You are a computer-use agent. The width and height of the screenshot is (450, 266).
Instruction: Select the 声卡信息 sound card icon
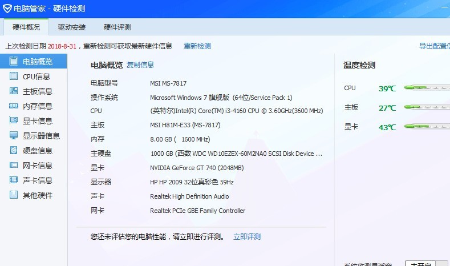pyautogui.click(x=14, y=180)
